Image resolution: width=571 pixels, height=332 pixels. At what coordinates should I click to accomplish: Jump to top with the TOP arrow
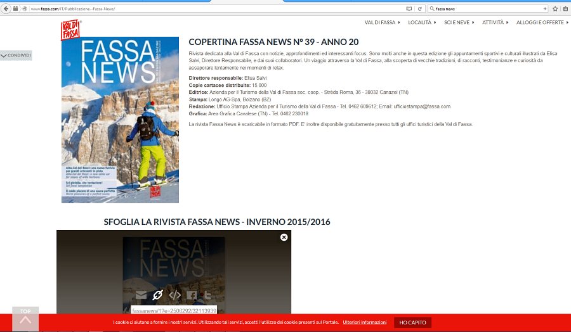(x=25, y=319)
